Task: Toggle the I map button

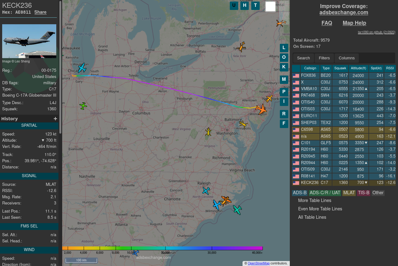Action: pos(284,102)
